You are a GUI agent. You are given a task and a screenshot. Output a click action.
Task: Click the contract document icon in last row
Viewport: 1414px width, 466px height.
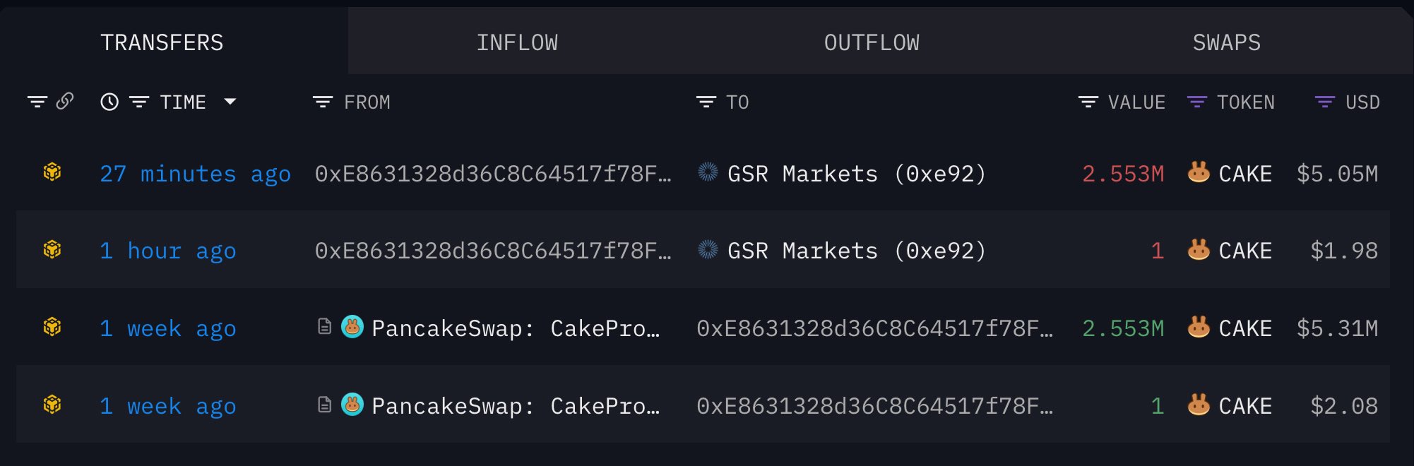point(324,405)
